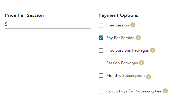The height and width of the screenshot is (104, 183).
Task: Click the Session Packages label text
Action: coord(122,63)
